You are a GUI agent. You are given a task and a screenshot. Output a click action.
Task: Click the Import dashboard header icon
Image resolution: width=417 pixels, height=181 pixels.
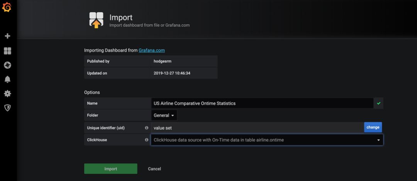pos(96,20)
